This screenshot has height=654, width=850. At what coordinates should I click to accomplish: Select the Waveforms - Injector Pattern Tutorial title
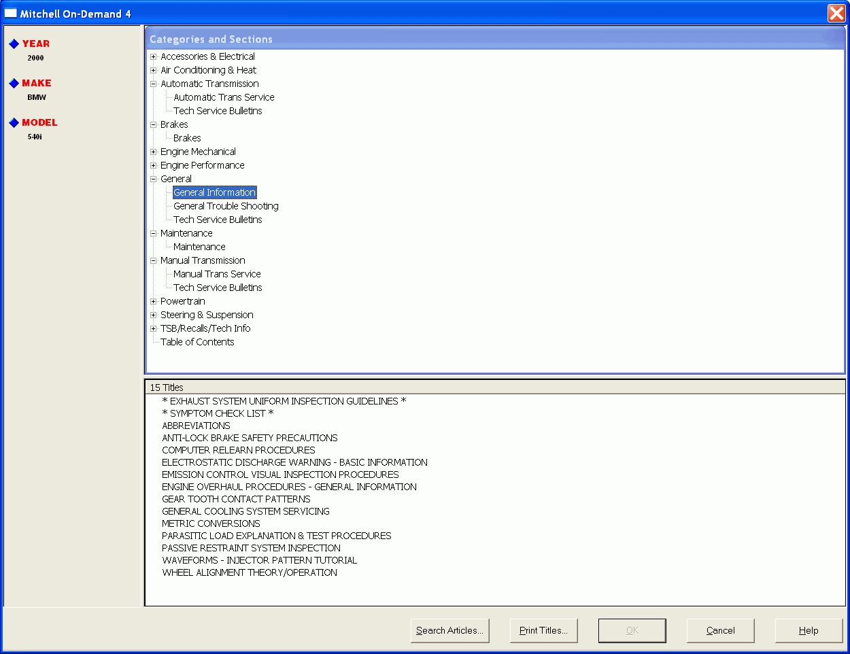[x=259, y=560]
